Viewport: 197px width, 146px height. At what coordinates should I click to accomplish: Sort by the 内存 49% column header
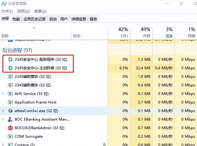tap(142, 32)
